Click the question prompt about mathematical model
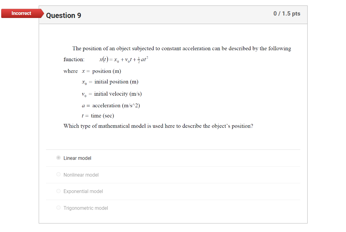 pos(158,126)
